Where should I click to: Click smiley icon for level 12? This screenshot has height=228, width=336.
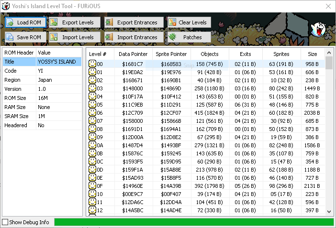point(92,210)
